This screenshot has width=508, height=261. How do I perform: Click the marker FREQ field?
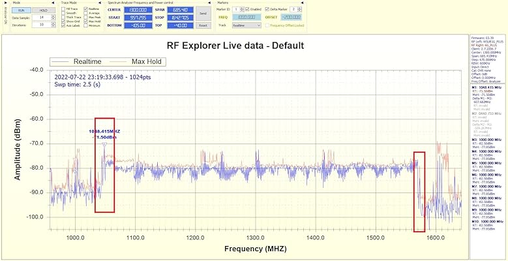[247, 17]
